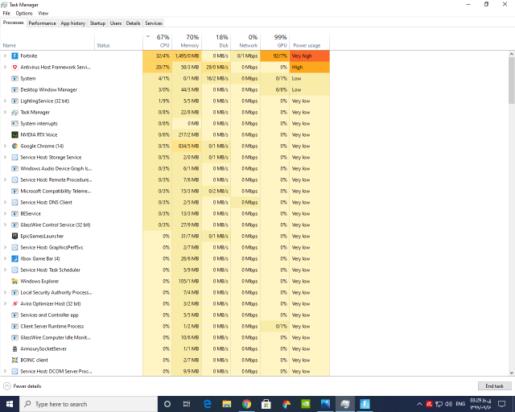Screen dimensions: 515x412
Task: Sort processes by Memory column
Action: click(187, 41)
